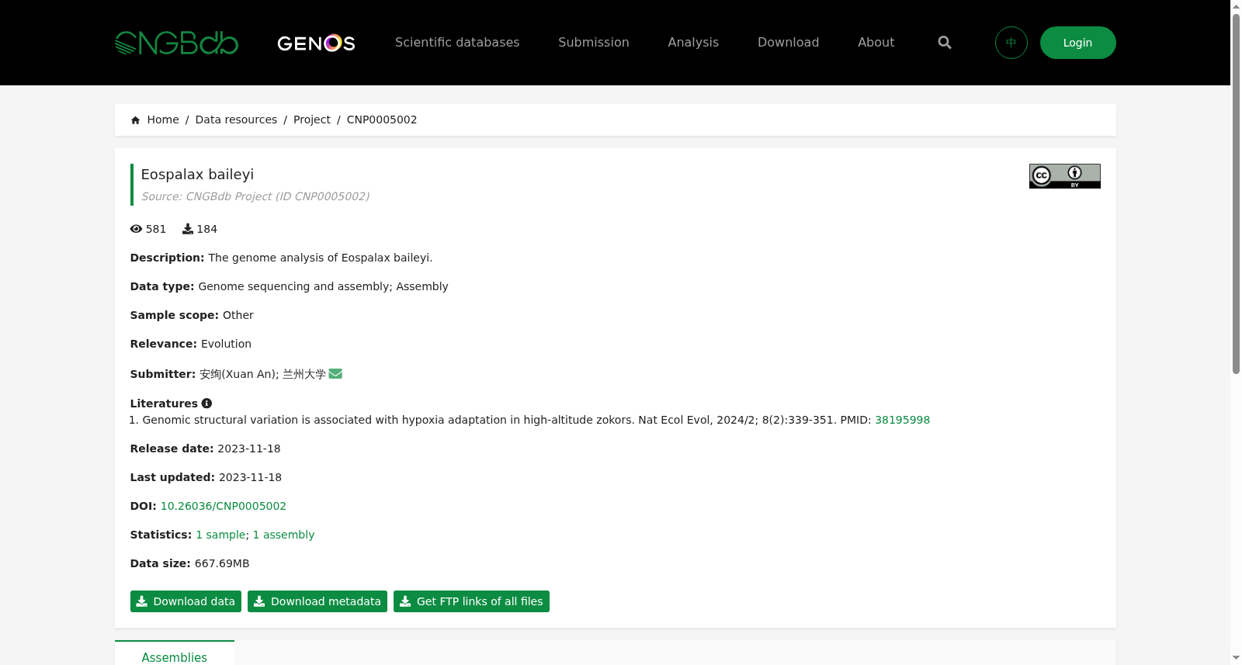The width and height of the screenshot is (1242, 665).
Task: Open the About menu
Action: (x=876, y=43)
